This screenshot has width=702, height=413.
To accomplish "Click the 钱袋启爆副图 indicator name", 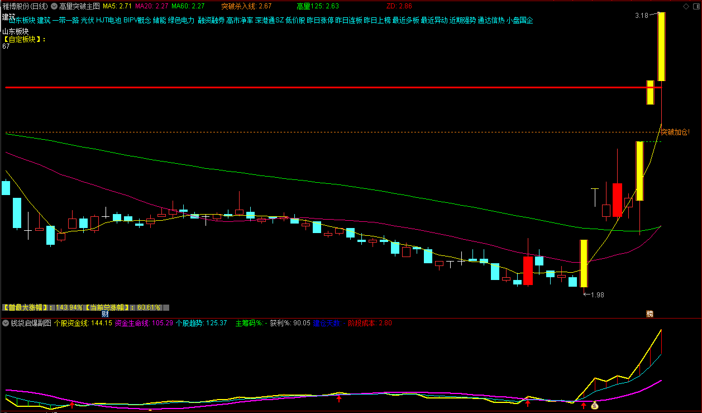I will point(31,323).
